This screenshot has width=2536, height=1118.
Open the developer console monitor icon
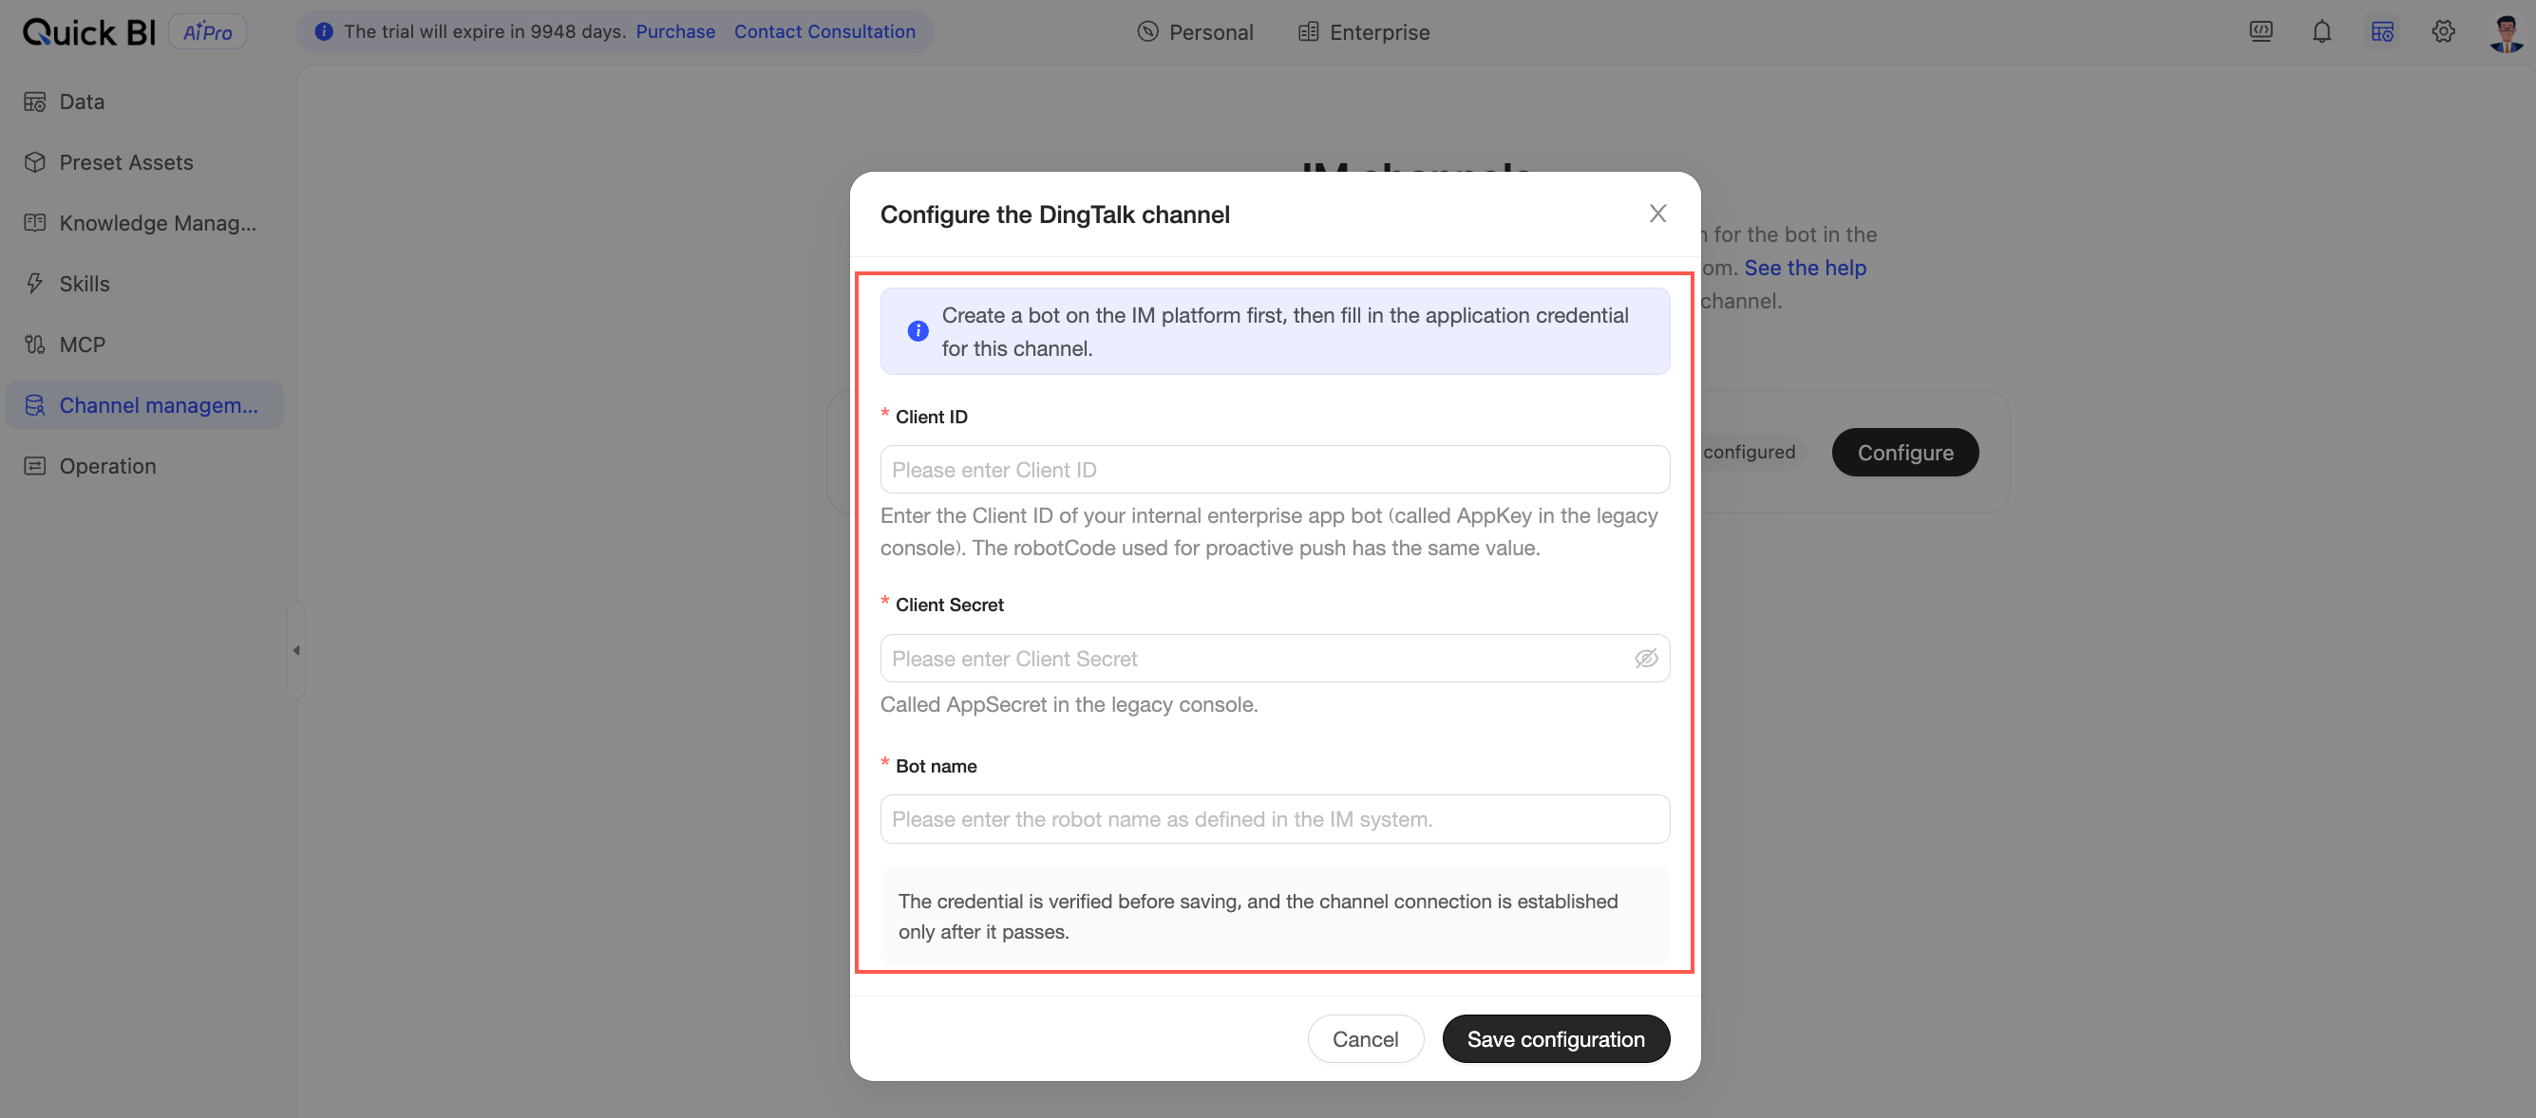(2262, 31)
